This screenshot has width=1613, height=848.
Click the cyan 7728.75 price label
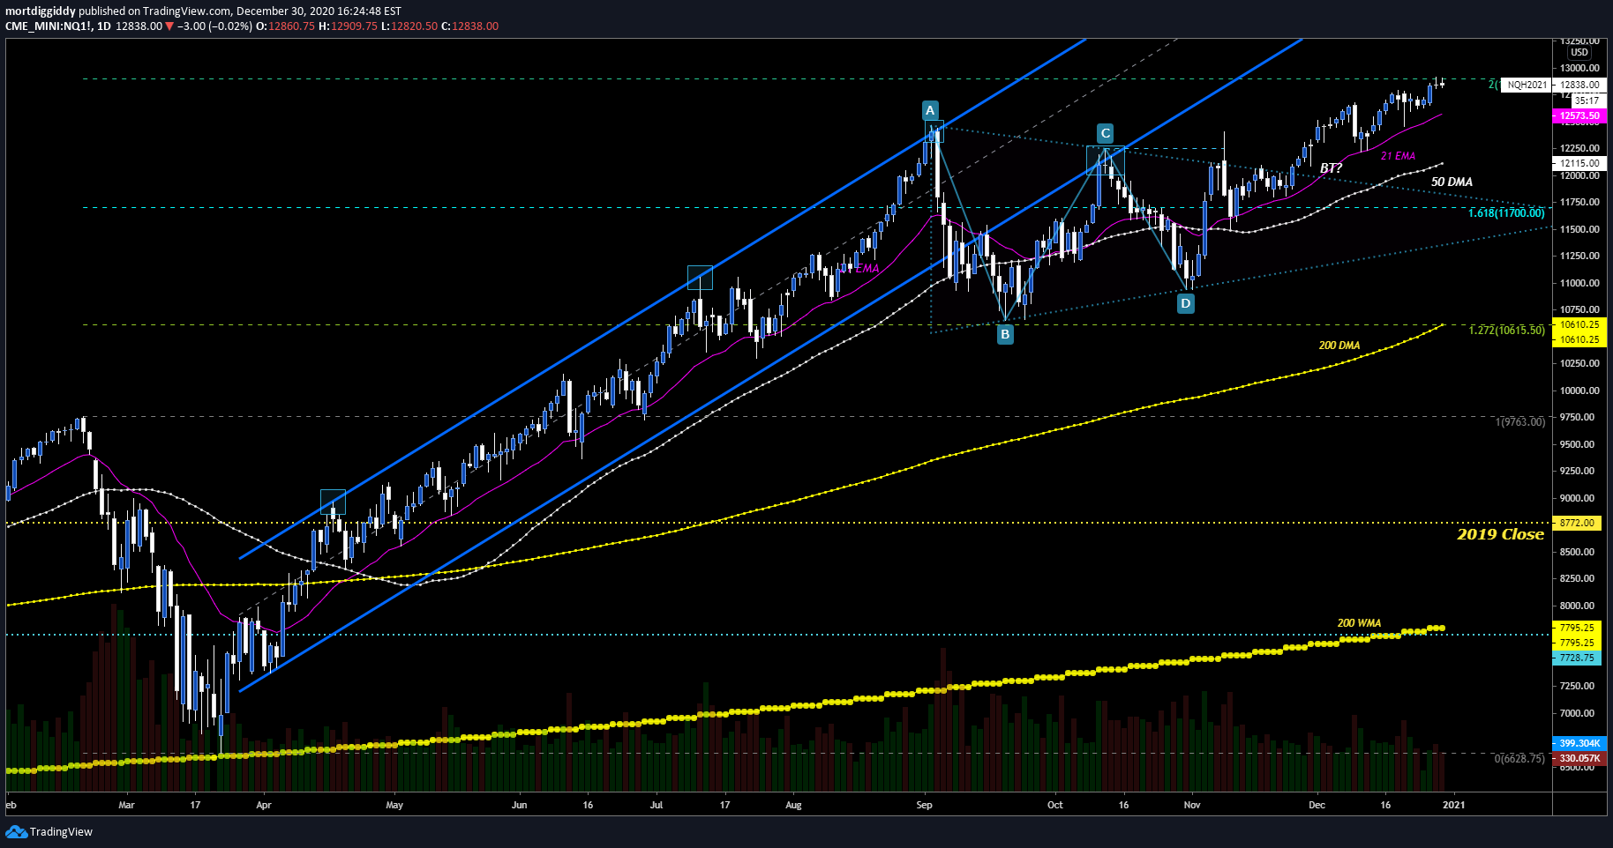(1577, 658)
